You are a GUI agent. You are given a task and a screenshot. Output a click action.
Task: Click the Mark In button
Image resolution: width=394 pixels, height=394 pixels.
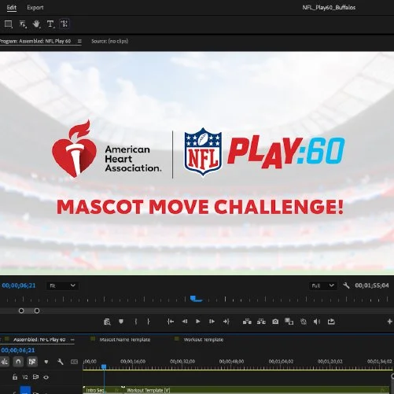(136, 322)
